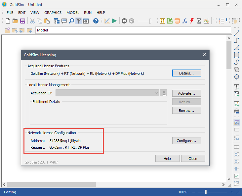Click the blue Help question mark icon
242x196 pixels.
pos(96,21)
